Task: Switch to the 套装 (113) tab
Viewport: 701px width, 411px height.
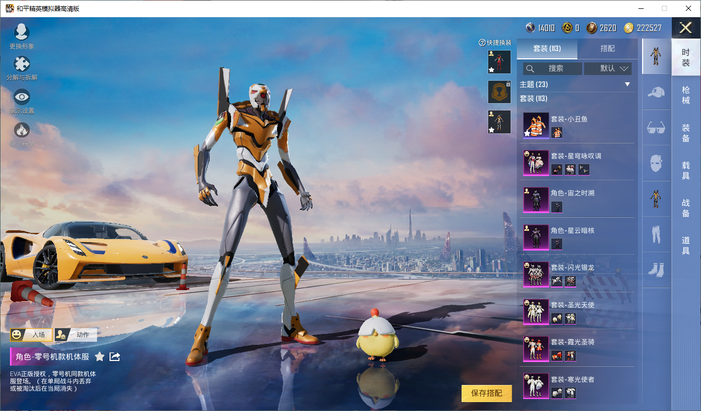Action: tap(547, 48)
